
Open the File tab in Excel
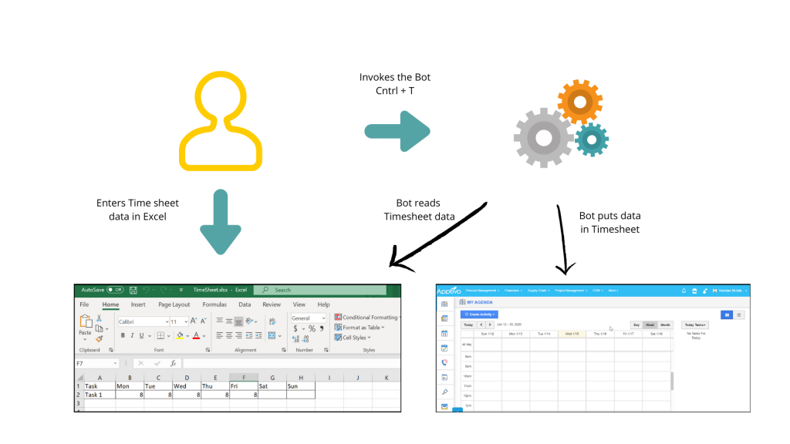84,304
